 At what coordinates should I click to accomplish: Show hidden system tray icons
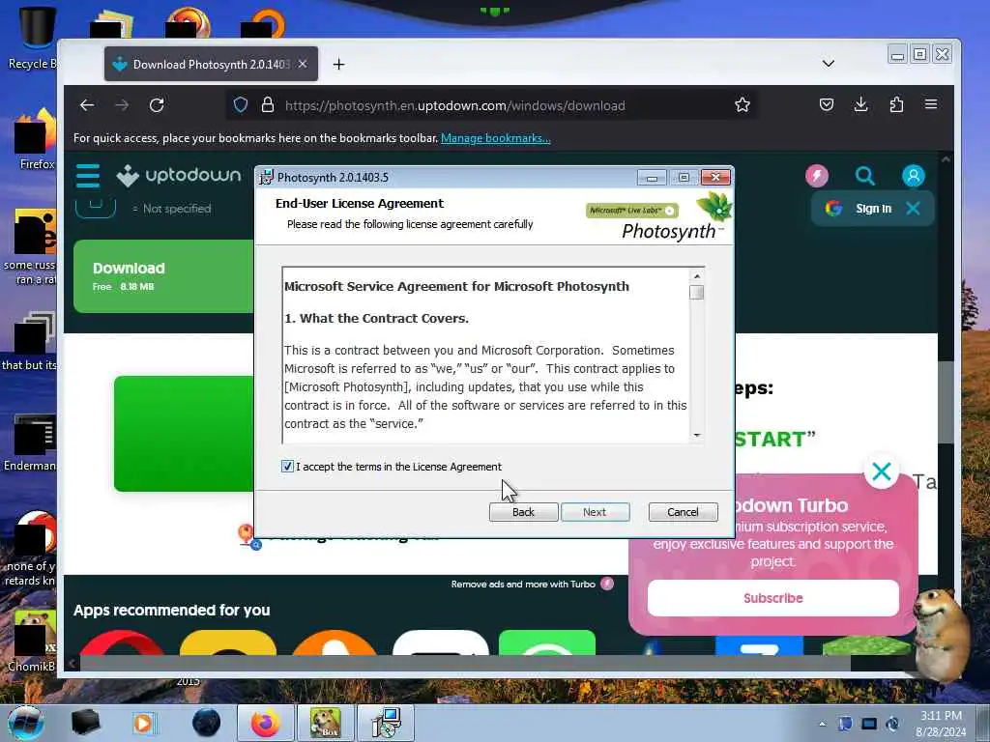[822, 724]
